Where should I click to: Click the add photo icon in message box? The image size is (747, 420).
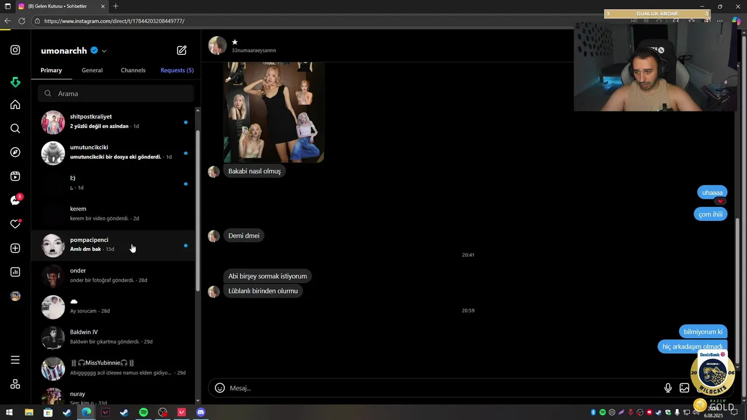[685, 388]
